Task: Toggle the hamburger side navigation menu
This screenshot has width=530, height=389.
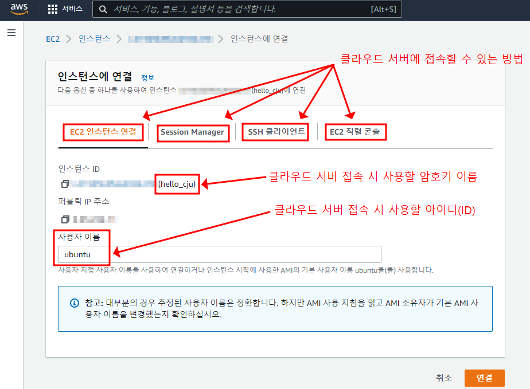Action: (x=11, y=33)
